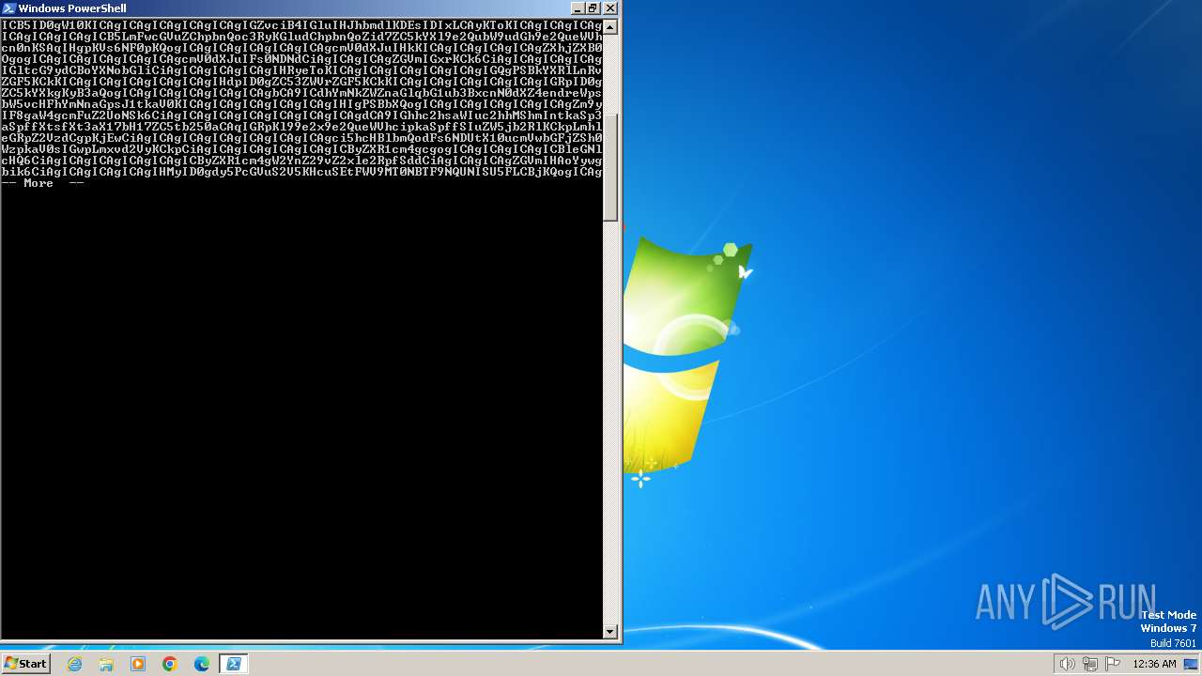Screen dimensions: 1202x676
Task: Click the PowerShell title bar icon
Action: point(9,8)
